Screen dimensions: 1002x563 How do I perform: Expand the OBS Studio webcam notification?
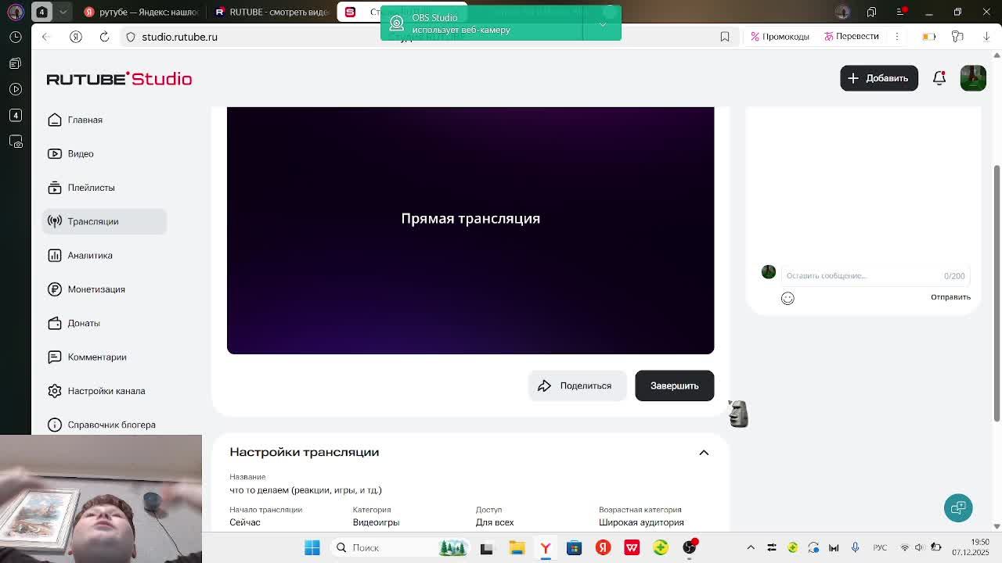(x=602, y=23)
